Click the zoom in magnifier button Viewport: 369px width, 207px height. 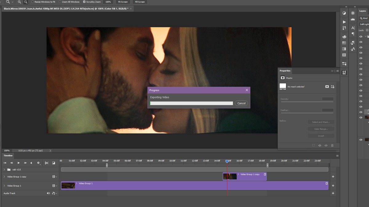tap(19, 2)
